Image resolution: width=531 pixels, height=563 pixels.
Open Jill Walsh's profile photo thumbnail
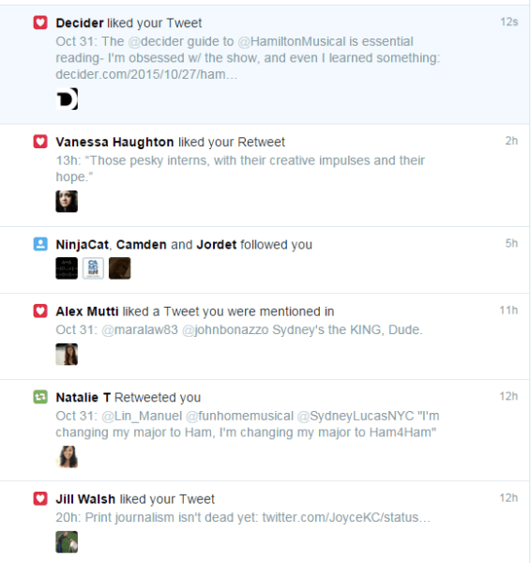coord(67,541)
